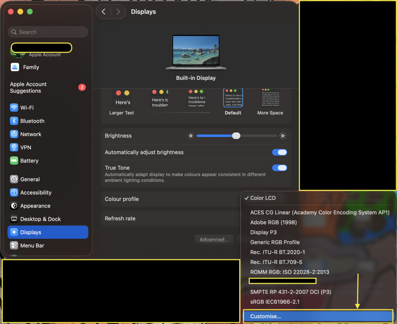Disable Automatically adjust brightness

point(279,152)
